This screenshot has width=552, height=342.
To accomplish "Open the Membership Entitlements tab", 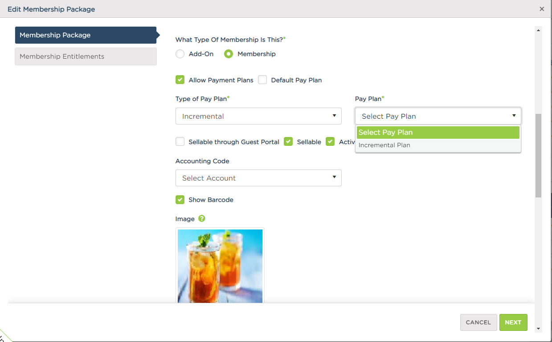I will tap(86, 56).
